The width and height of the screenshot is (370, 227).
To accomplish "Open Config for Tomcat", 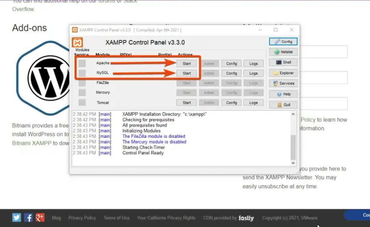I will coord(231,103).
